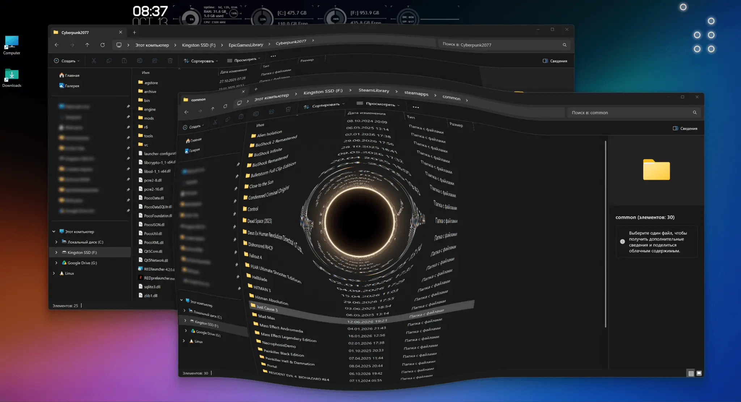Switch to large icons view in common window
This screenshot has height=402, width=741.
point(699,373)
